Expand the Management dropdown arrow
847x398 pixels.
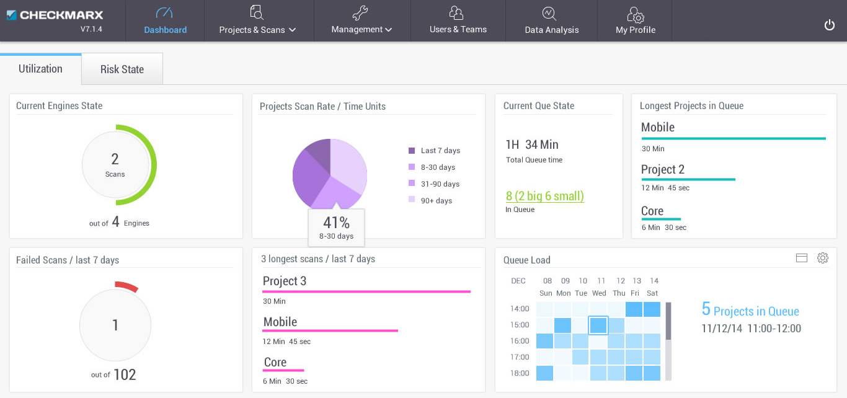(389, 30)
